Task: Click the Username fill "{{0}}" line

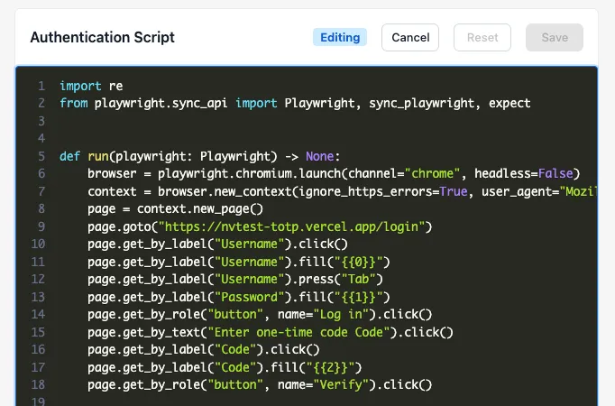Action: point(239,262)
